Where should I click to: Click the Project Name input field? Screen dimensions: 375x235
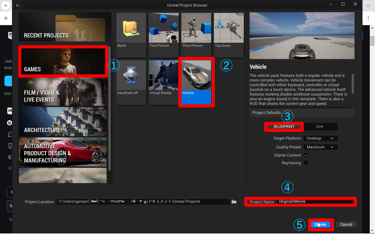click(x=315, y=202)
